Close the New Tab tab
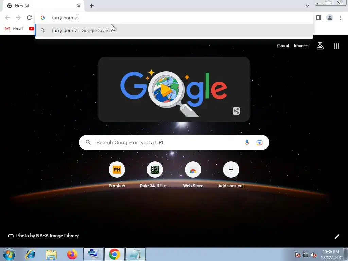348x261 pixels. click(x=79, y=6)
